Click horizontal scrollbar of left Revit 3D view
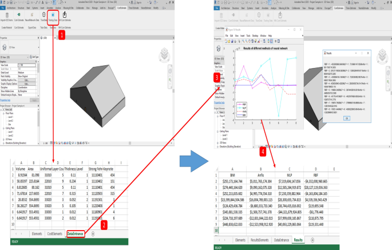The height and width of the screenshot is (250, 392). pyautogui.click(x=130, y=143)
